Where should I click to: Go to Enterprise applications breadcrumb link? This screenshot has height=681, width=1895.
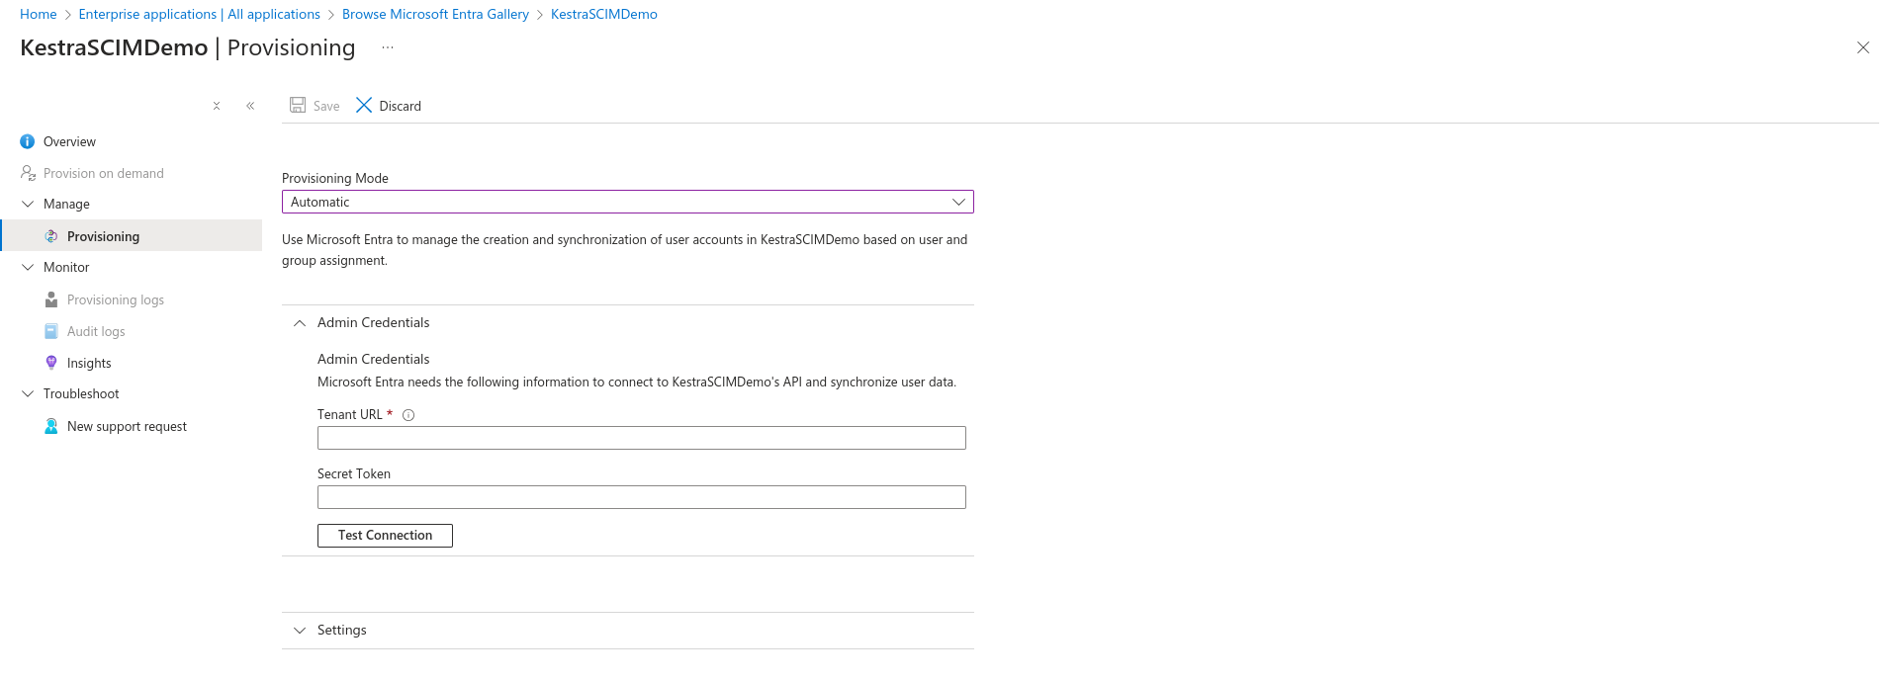tap(199, 15)
